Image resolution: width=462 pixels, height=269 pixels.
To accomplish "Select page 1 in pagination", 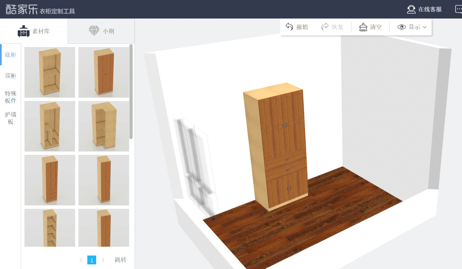I will click(x=92, y=260).
